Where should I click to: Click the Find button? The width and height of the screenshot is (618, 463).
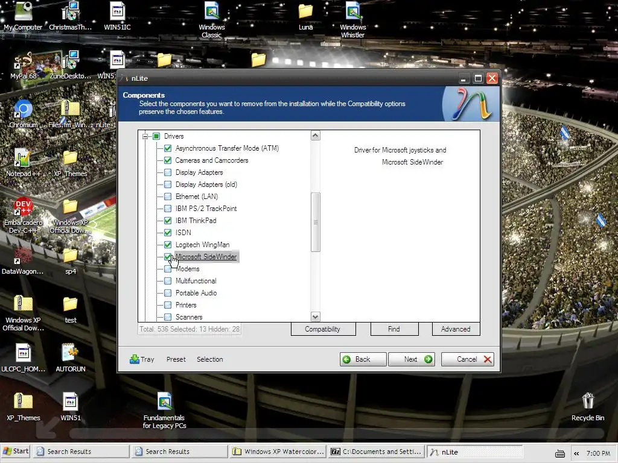click(x=394, y=329)
